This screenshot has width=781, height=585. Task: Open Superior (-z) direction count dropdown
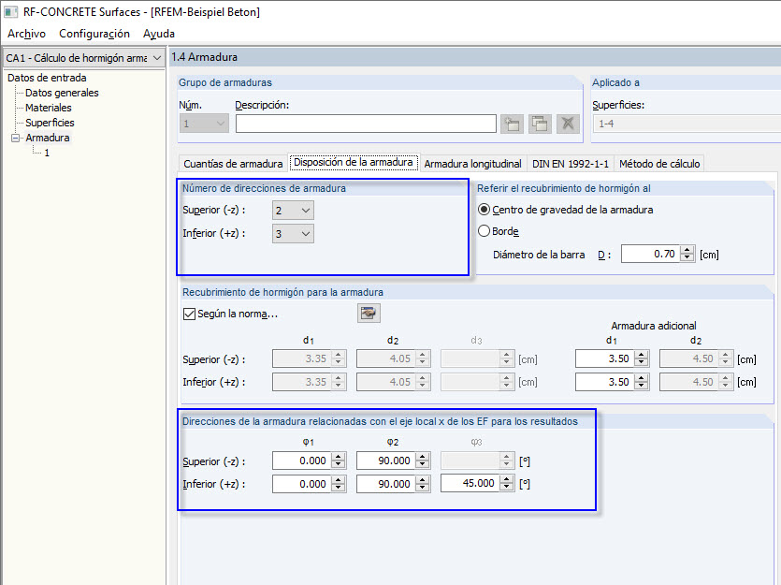[x=293, y=211]
